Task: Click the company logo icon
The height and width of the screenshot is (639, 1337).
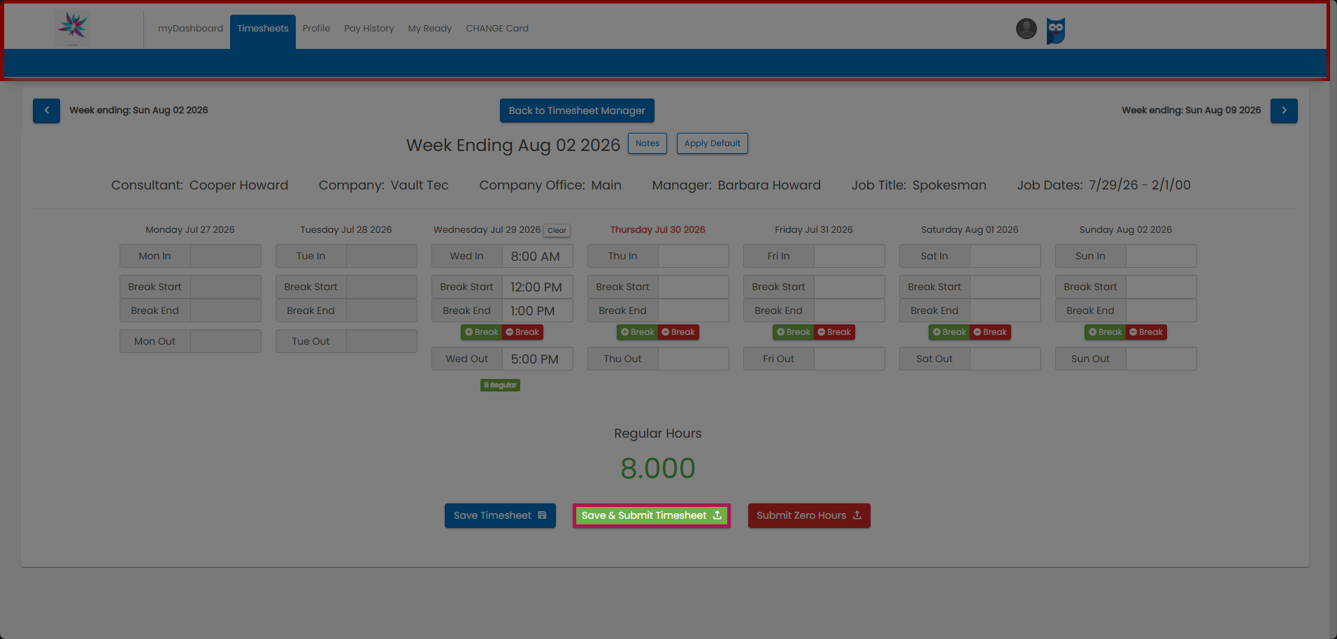Action: point(73,29)
